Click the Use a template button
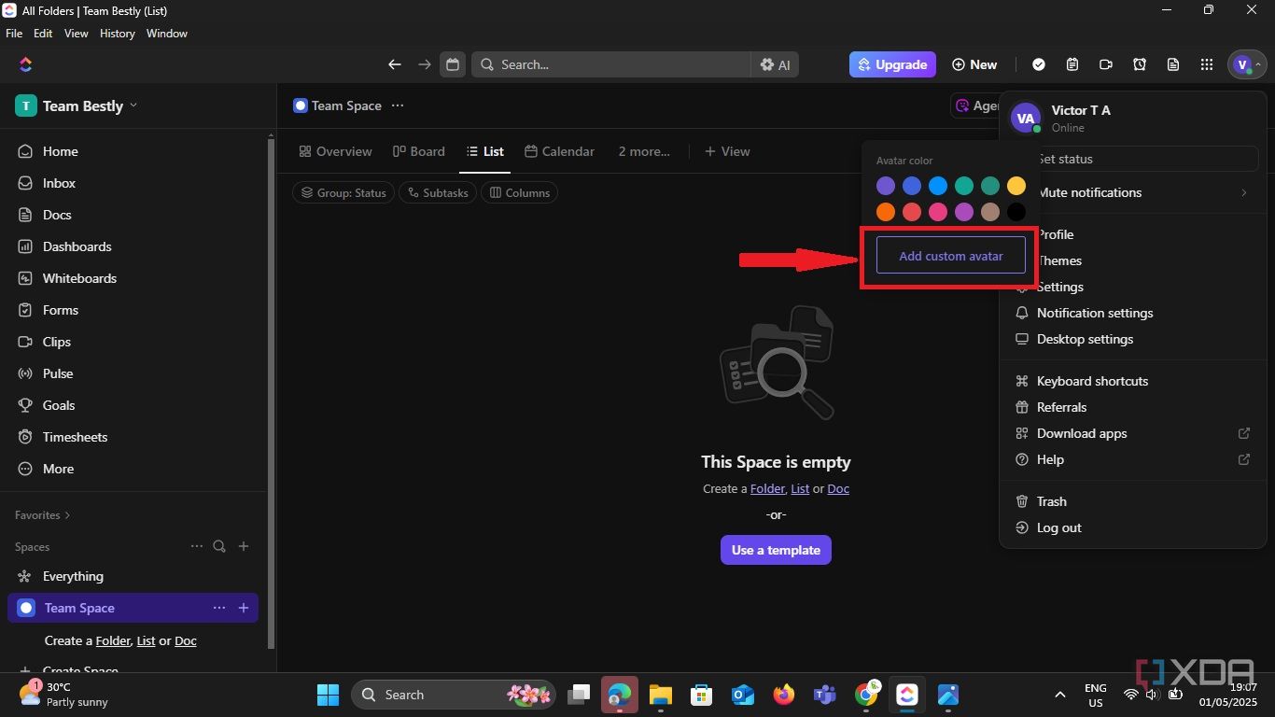The image size is (1275, 717). pyautogui.click(x=776, y=550)
